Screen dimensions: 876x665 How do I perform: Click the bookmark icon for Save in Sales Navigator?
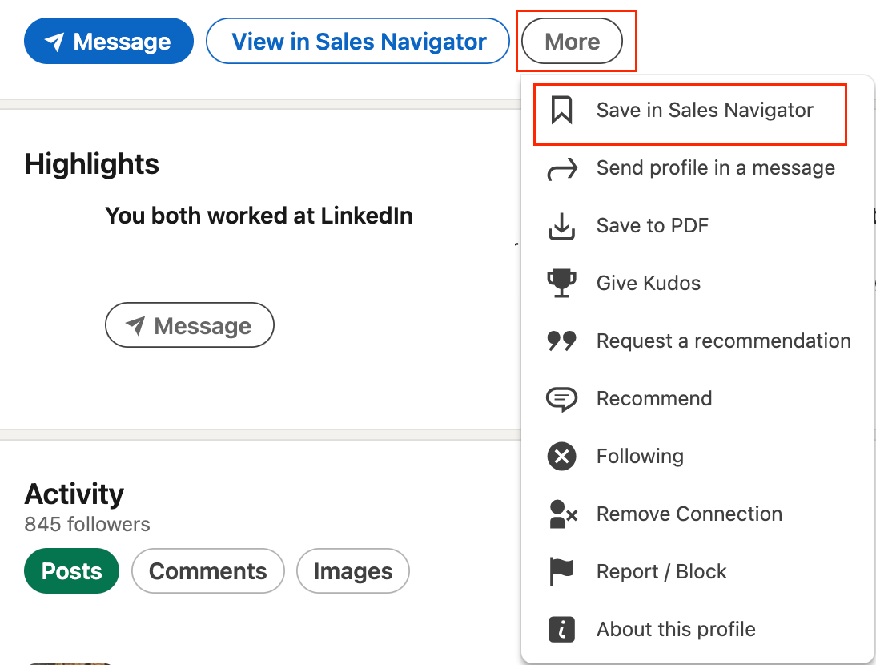click(561, 110)
